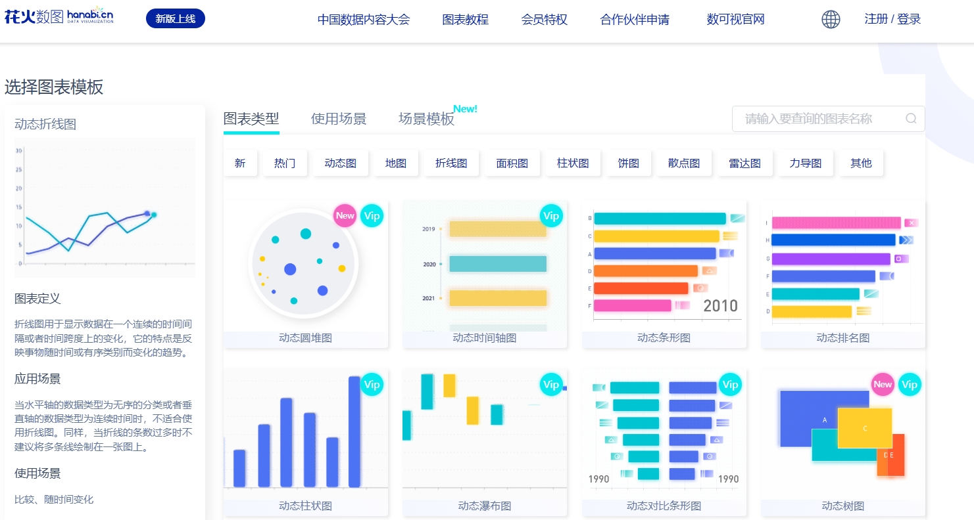The height and width of the screenshot is (520, 974).
Task: Click the 选择图表模板 page heading
Action: 54,87
